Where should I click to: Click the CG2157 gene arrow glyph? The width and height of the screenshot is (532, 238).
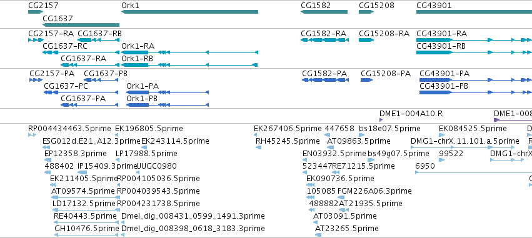tap(36, 12)
